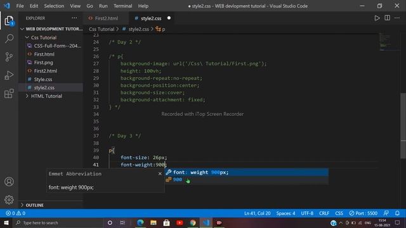
Task: Open Cortana circle icon on taskbar
Action: pos(110,222)
